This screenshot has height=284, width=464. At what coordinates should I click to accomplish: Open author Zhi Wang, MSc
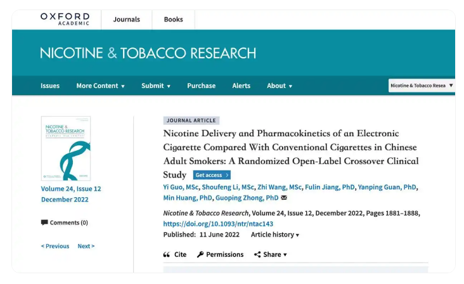coord(280,187)
